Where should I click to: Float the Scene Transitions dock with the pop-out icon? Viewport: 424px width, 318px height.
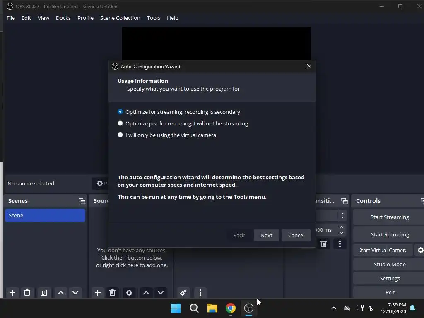[344, 201]
